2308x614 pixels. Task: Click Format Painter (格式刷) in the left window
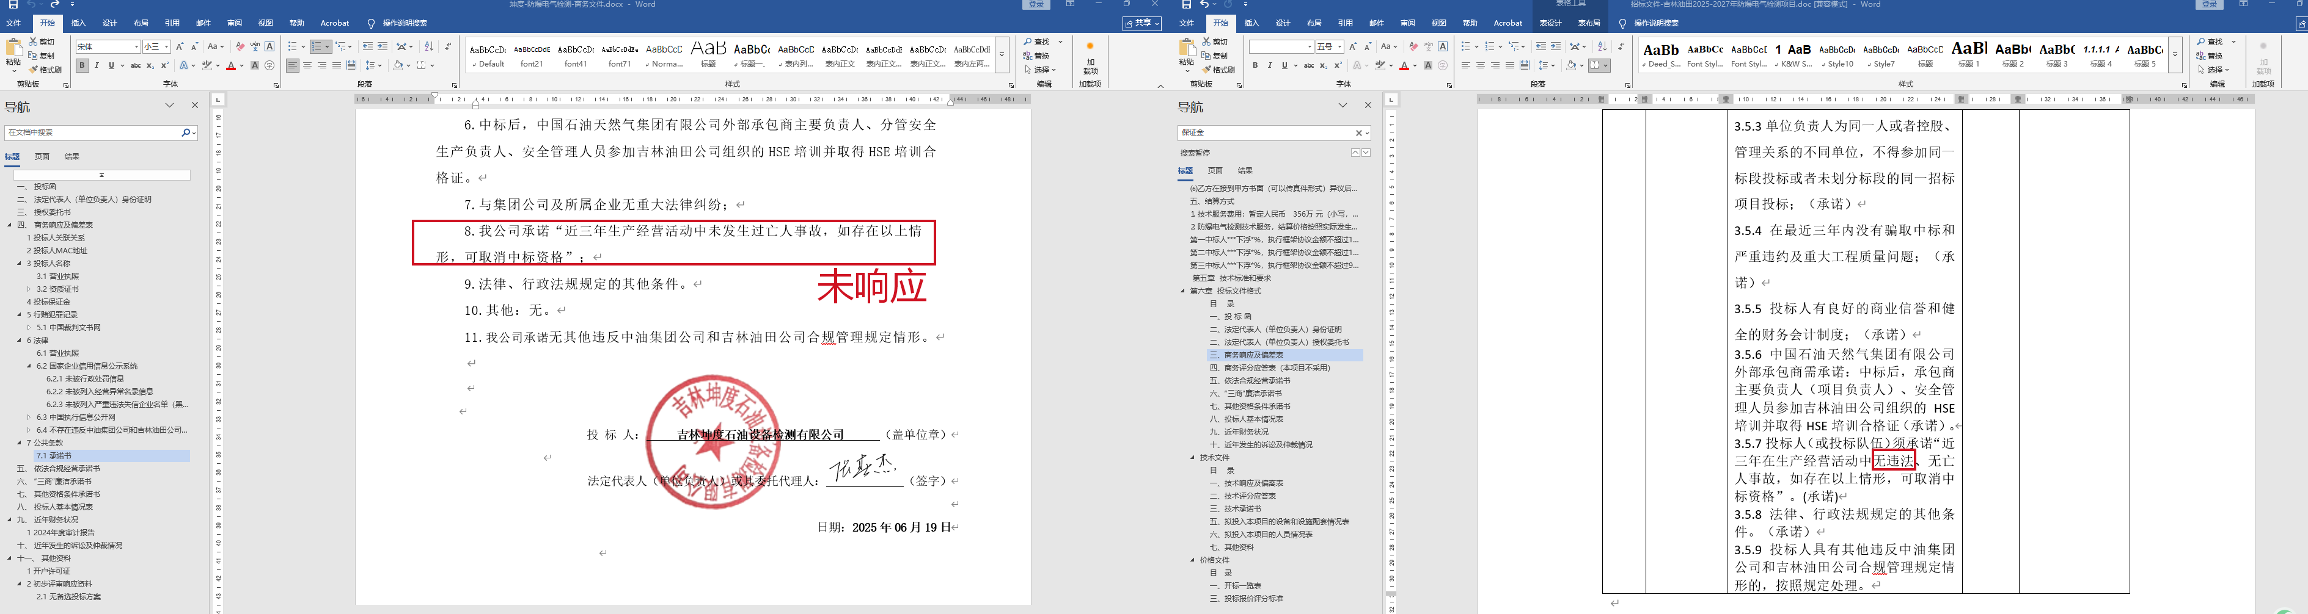point(46,70)
